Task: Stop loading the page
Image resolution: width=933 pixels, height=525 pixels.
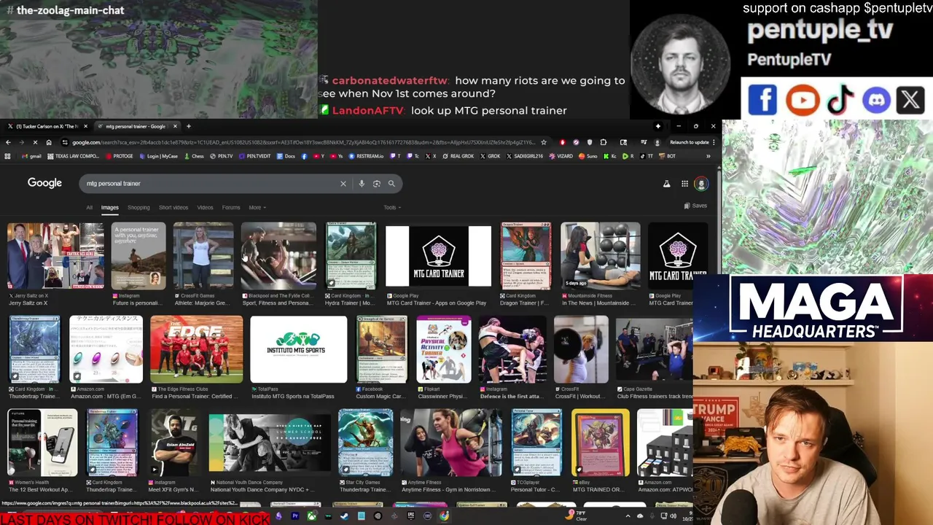Action: point(35,142)
